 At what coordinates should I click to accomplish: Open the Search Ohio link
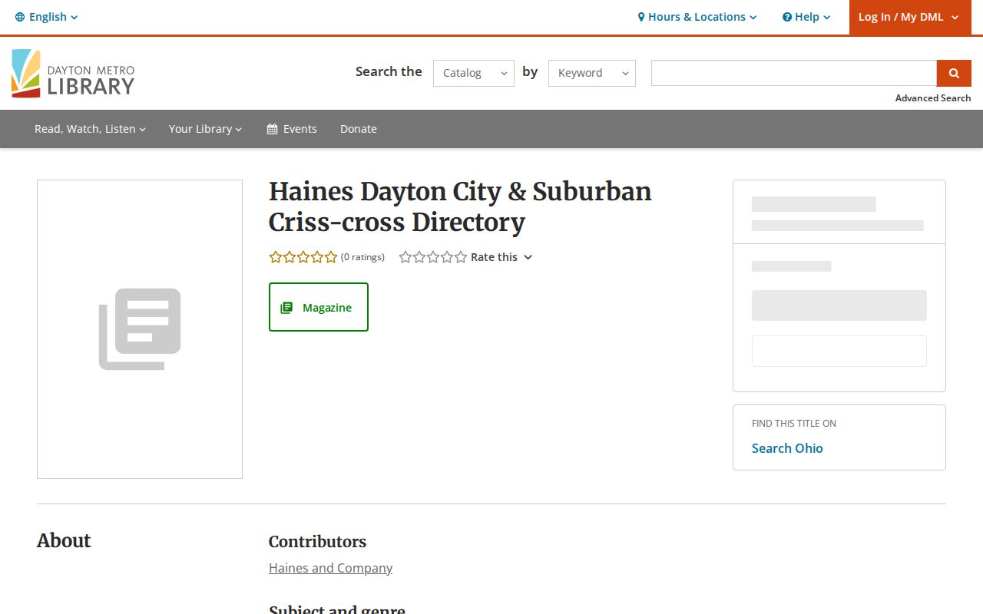click(x=787, y=448)
